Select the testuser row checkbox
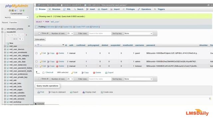 click(36, 66)
